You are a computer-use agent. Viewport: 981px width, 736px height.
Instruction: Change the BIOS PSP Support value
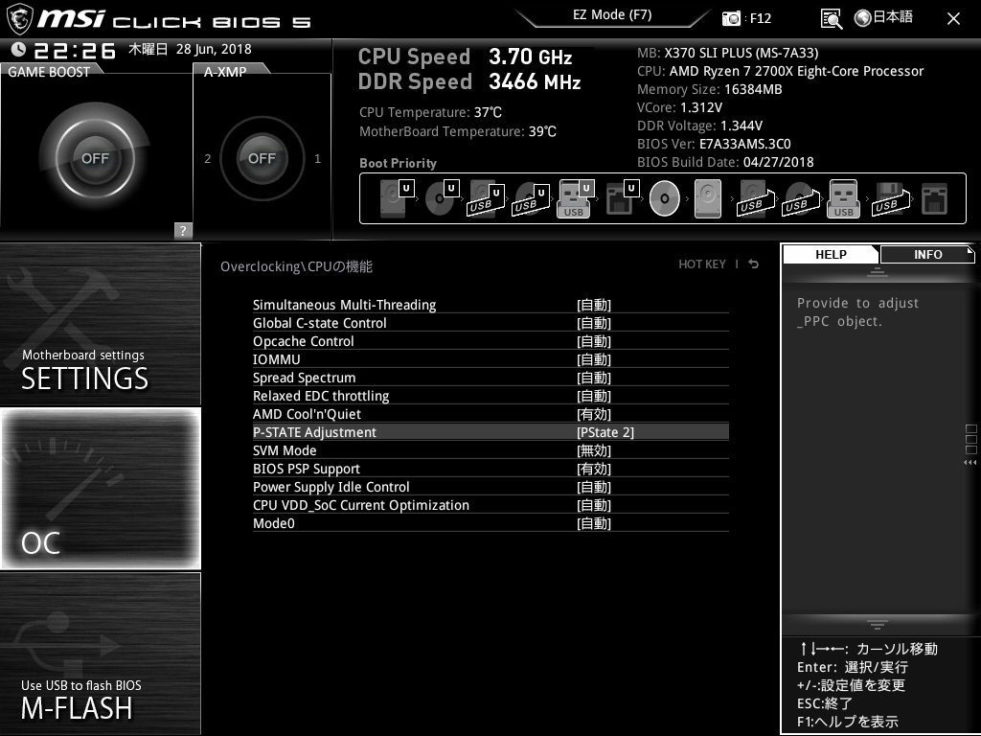pos(594,468)
